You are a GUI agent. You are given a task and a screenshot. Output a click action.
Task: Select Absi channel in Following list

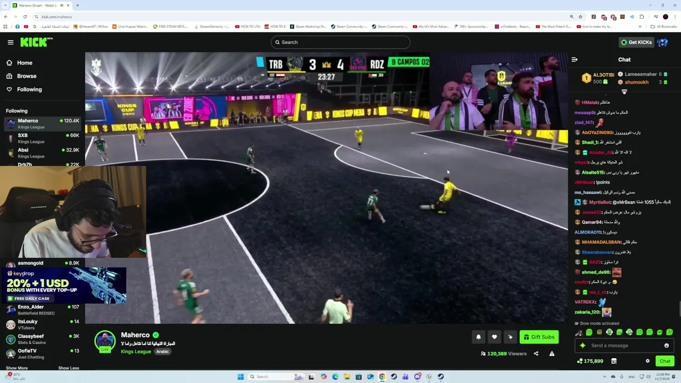click(x=43, y=153)
